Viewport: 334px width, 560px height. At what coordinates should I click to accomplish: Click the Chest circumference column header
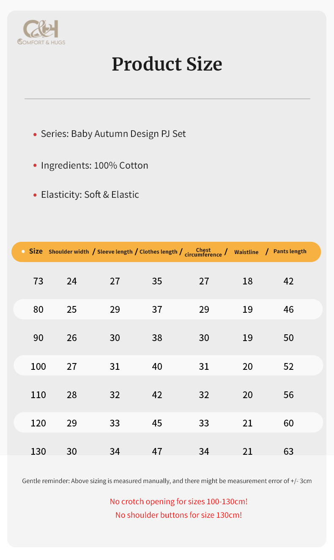pyautogui.click(x=203, y=252)
